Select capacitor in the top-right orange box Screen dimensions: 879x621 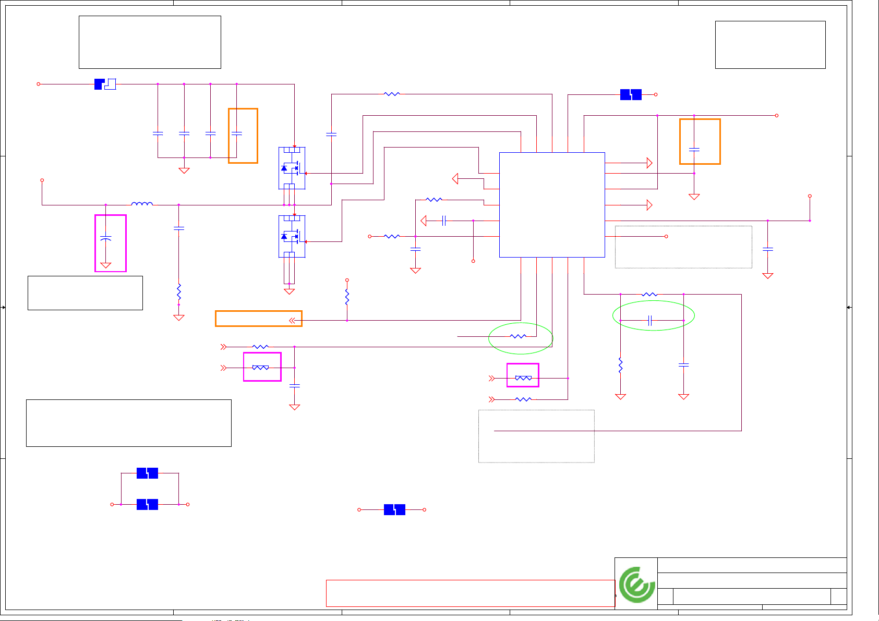point(694,150)
